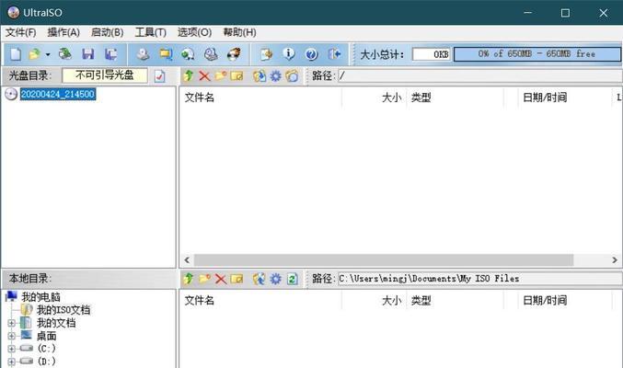623x368 pixels.
Task: Click the rename folder icon in the image toolbar
Action: (x=237, y=75)
